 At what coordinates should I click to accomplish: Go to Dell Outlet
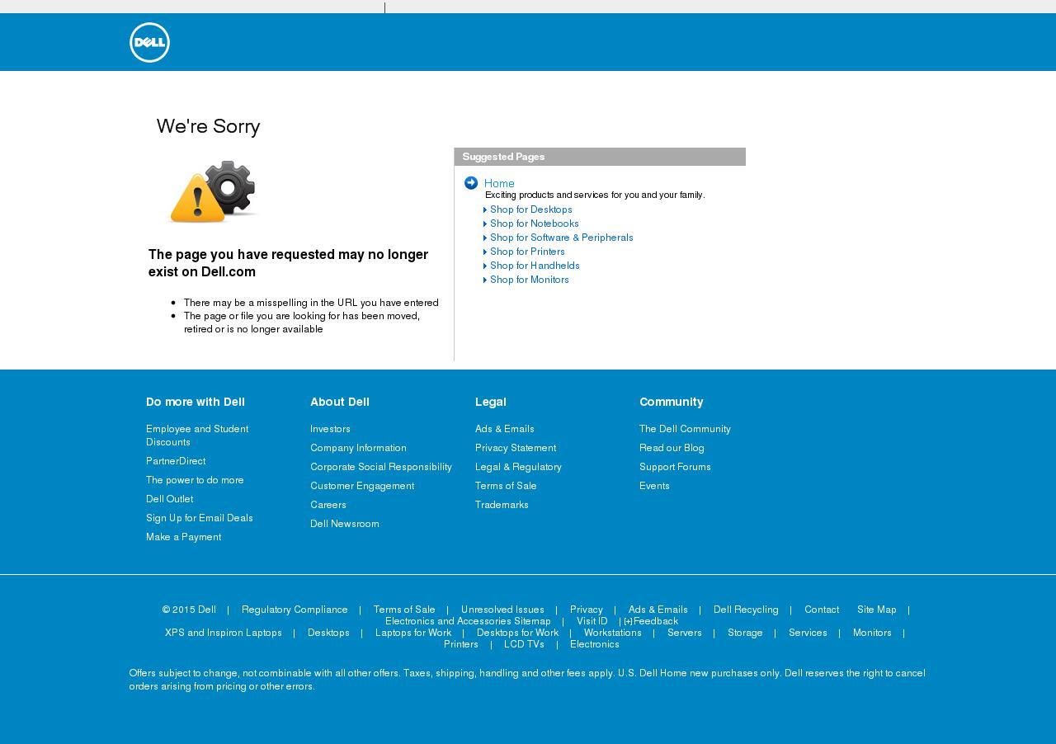click(169, 499)
